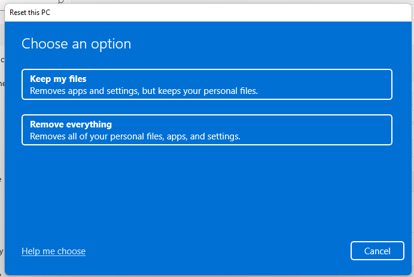Image resolution: width=414 pixels, height=277 pixels.
Task: Click the underlined Help me choose text
Action: click(53, 251)
